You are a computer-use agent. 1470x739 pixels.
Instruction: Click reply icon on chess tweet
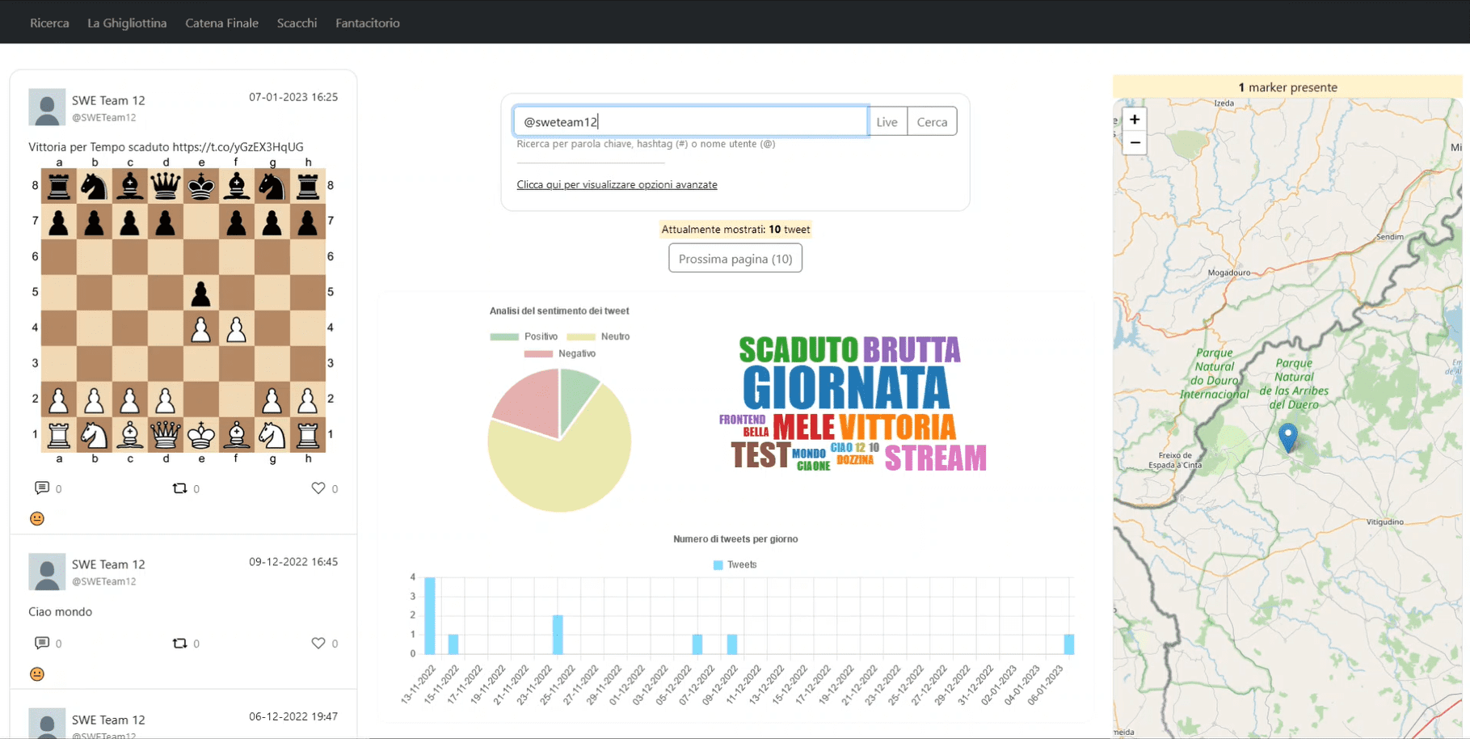click(x=42, y=488)
